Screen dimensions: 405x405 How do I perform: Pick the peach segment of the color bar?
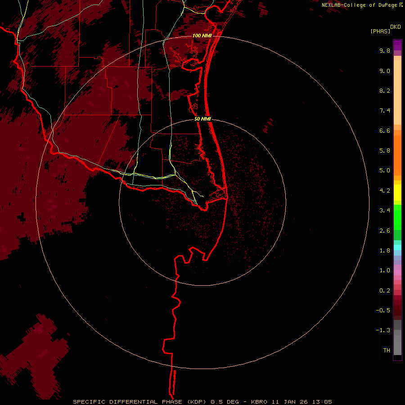coord(397,92)
